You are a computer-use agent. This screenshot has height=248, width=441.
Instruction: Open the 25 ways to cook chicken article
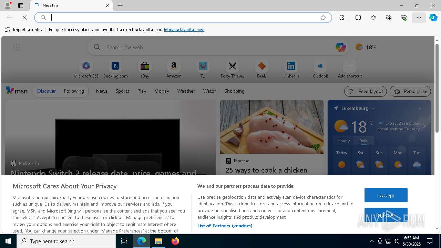coord(266,170)
